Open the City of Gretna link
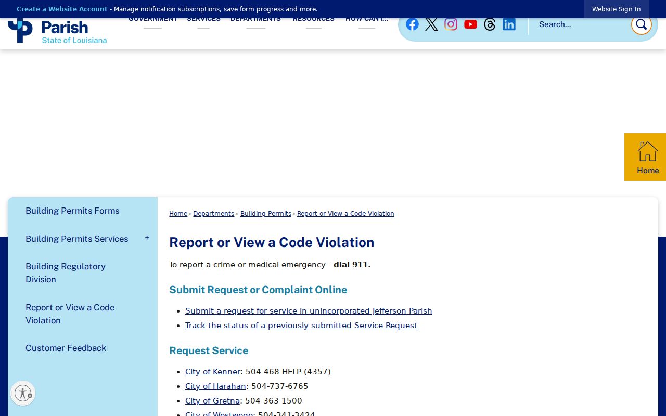The height and width of the screenshot is (416, 666). pyautogui.click(x=212, y=401)
